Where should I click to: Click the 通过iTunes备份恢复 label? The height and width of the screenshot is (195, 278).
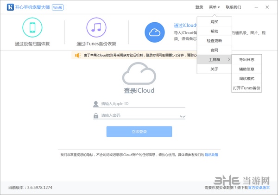coord(96,44)
